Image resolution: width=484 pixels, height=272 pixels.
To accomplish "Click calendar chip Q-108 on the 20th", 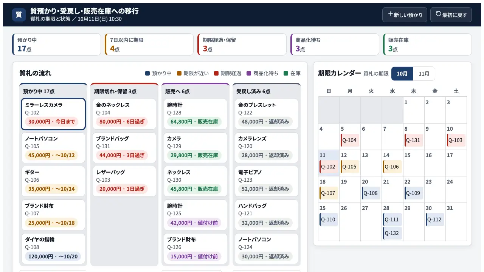I will [x=371, y=193].
